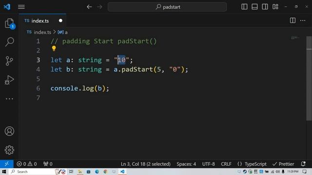This screenshot has height=175, width=312.
Task: Click the comment text on line 1
Action: (103, 41)
